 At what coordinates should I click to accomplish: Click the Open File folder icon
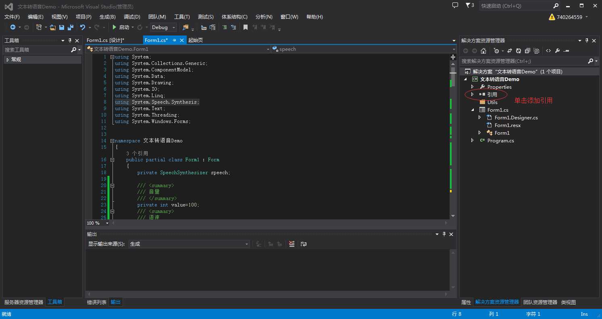point(53,27)
